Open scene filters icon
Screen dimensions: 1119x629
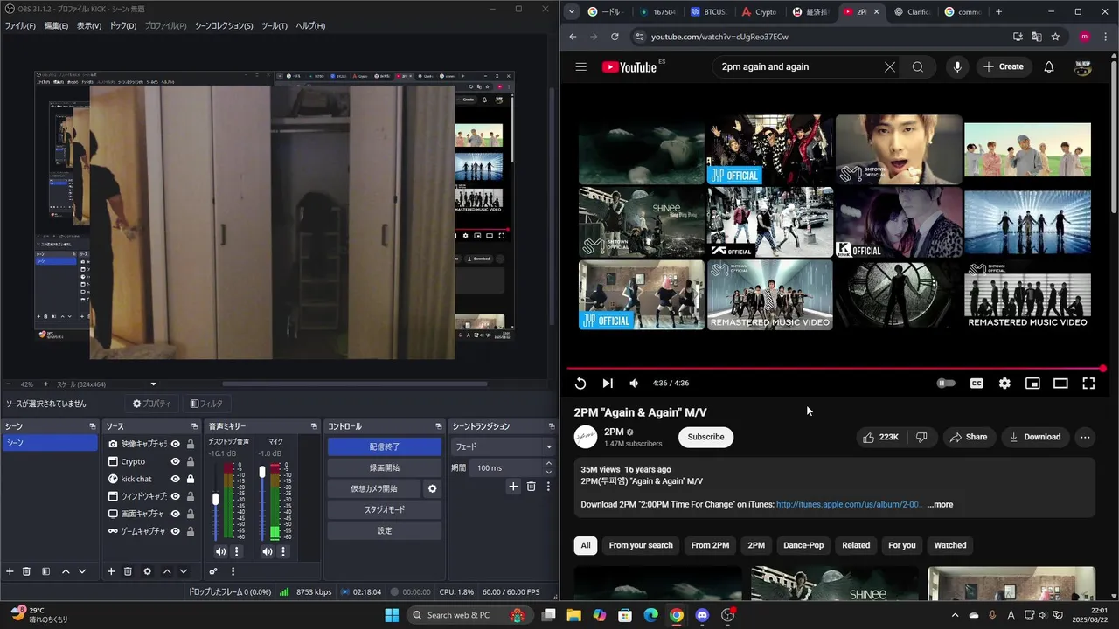point(46,571)
